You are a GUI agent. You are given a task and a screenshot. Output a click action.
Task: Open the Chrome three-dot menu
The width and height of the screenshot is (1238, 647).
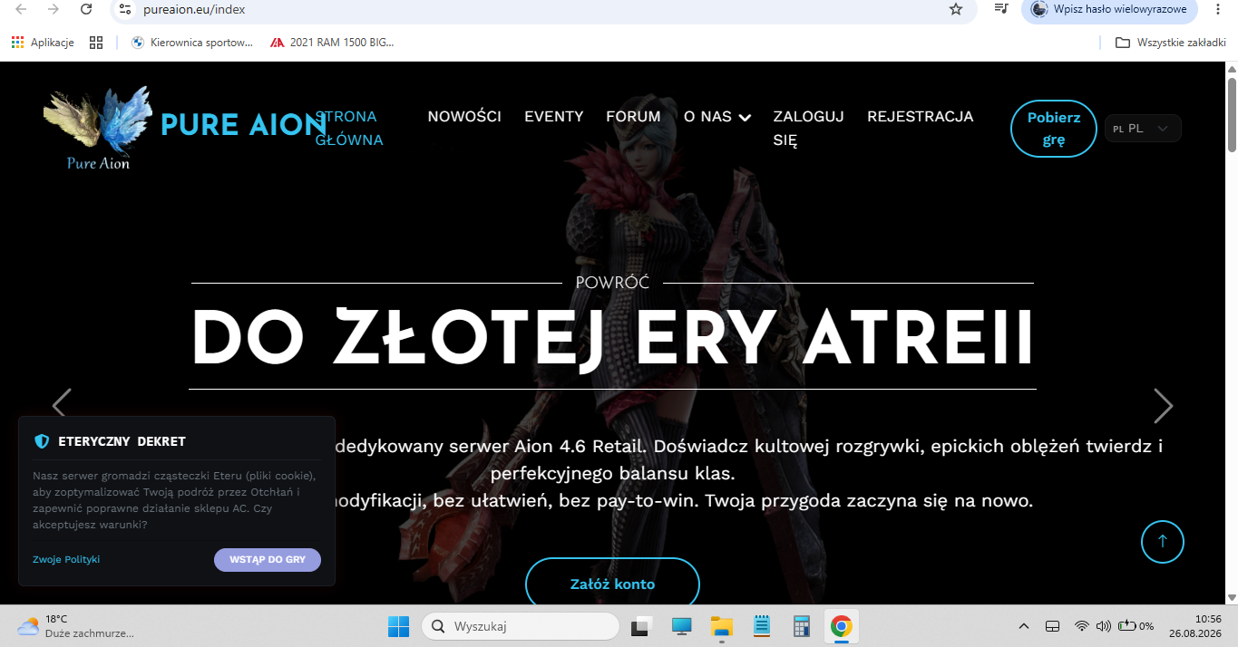[1218, 9]
